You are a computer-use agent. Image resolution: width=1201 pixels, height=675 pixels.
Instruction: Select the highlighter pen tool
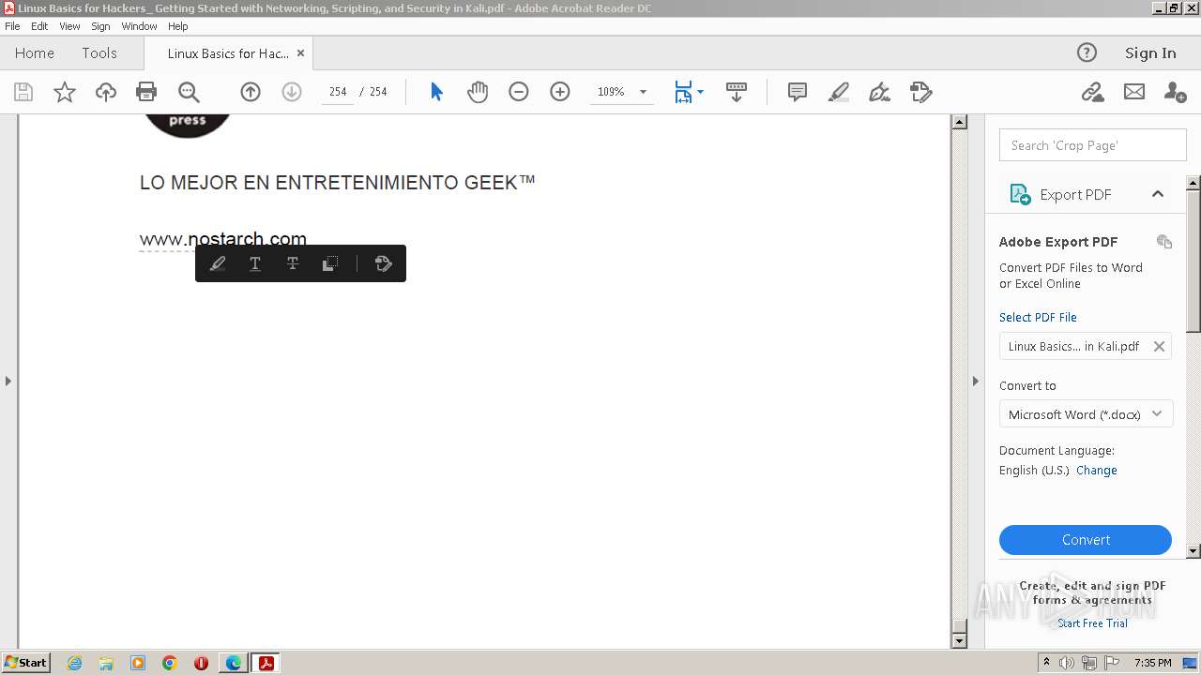(839, 92)
